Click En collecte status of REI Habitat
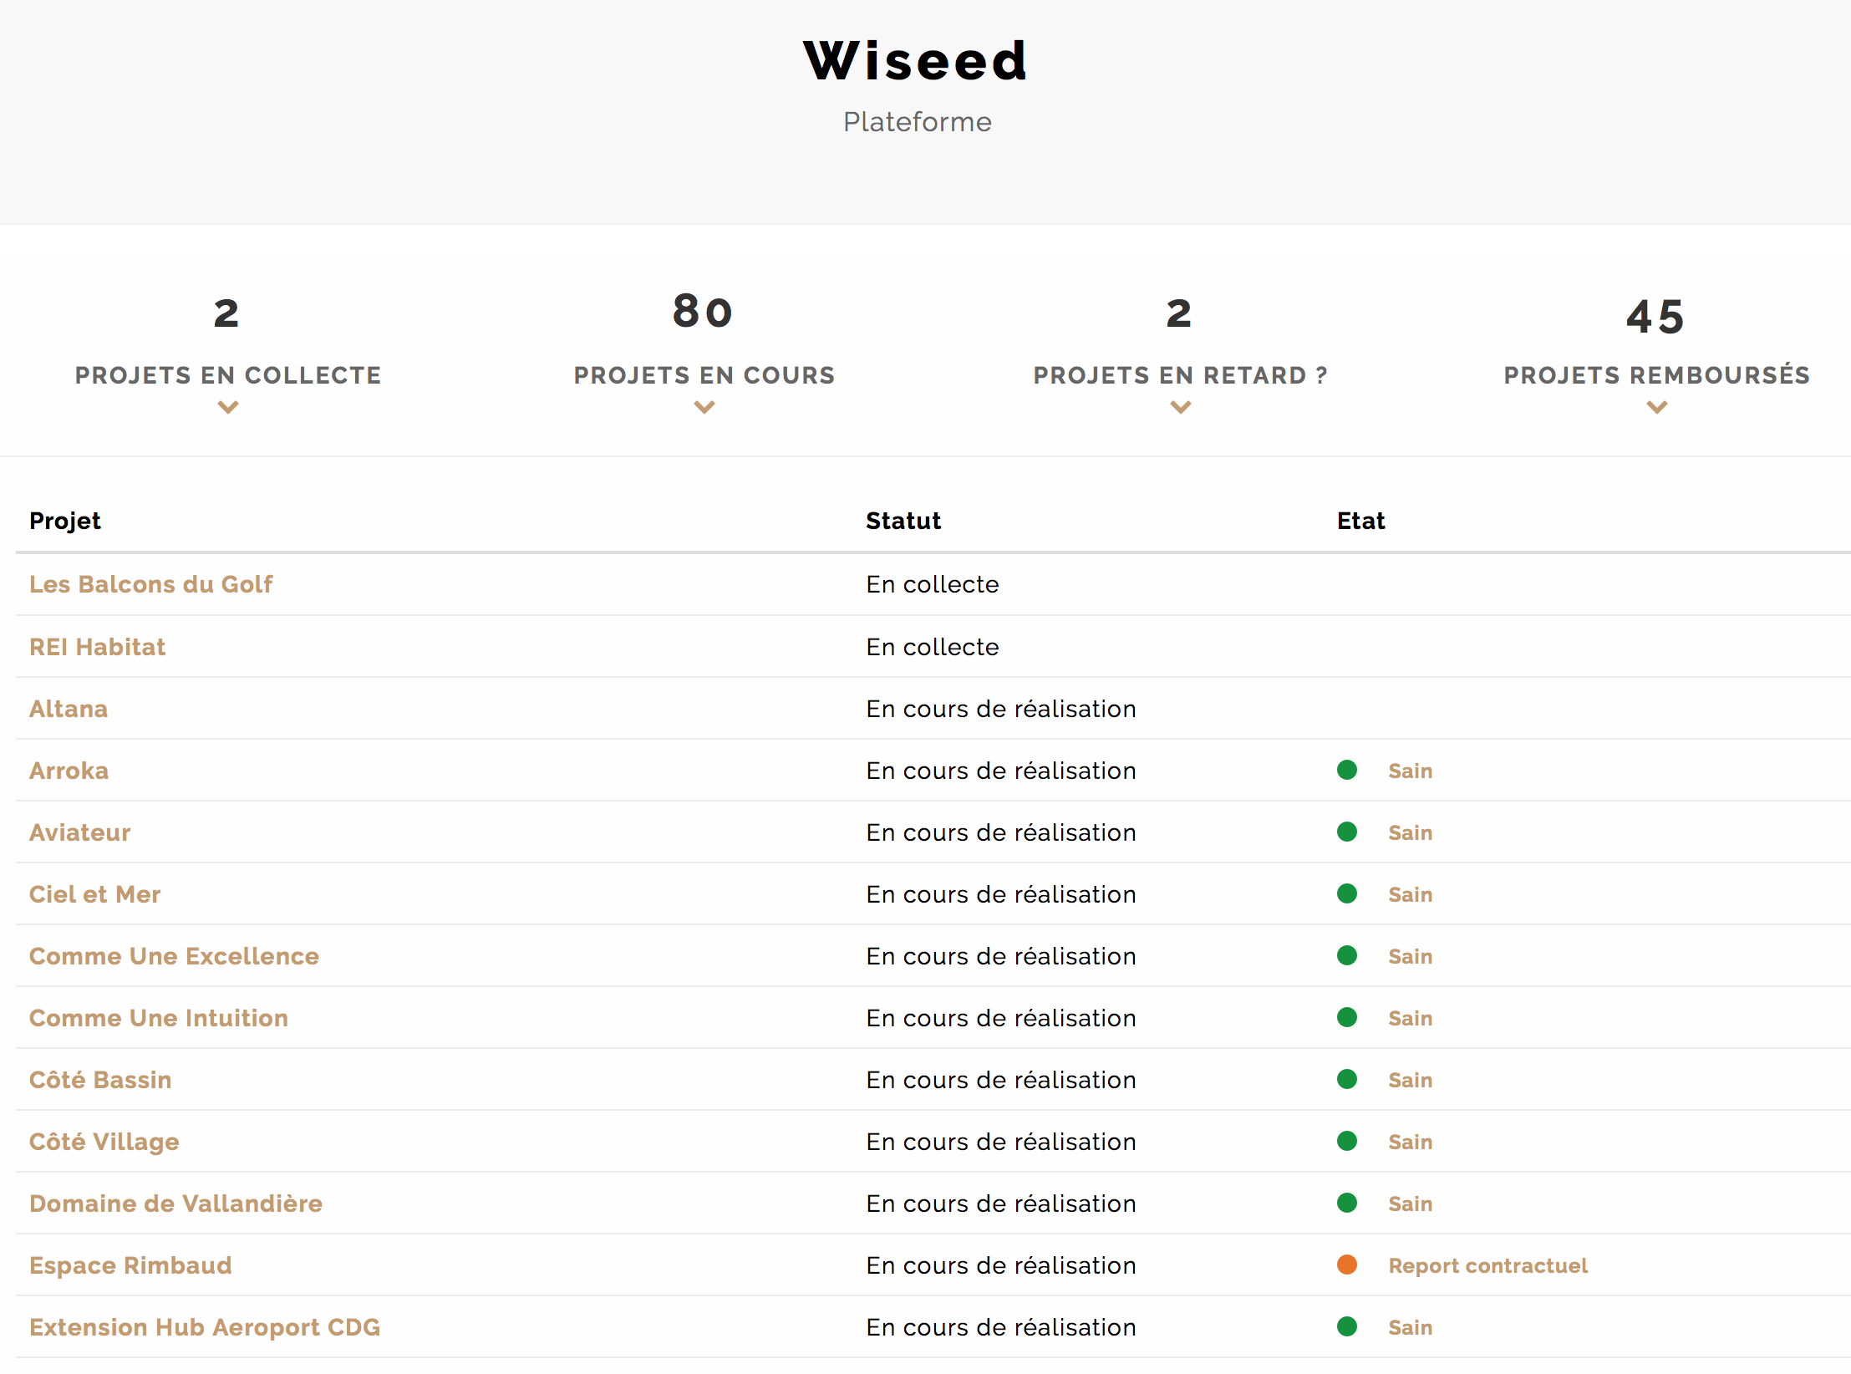1851x1374 pixels. [x=933, y=647]
